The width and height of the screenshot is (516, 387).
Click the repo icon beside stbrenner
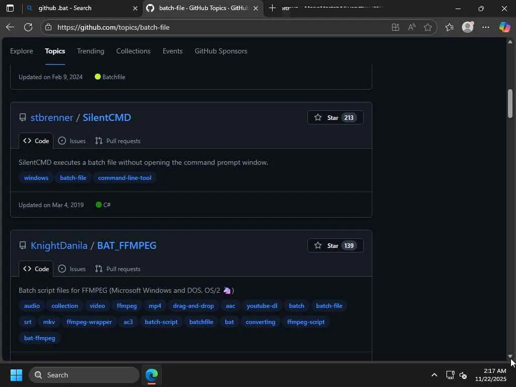[x=22, y=117]
